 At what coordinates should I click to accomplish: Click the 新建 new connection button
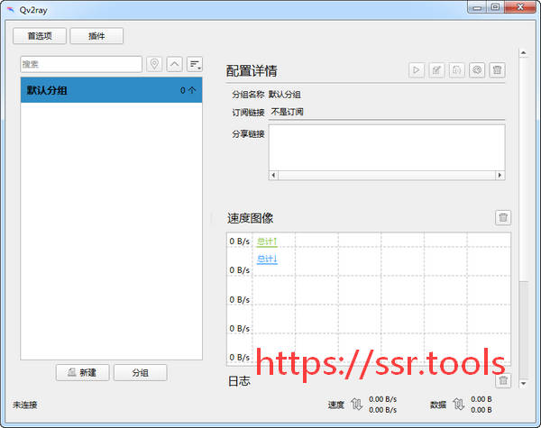point(81,372)
